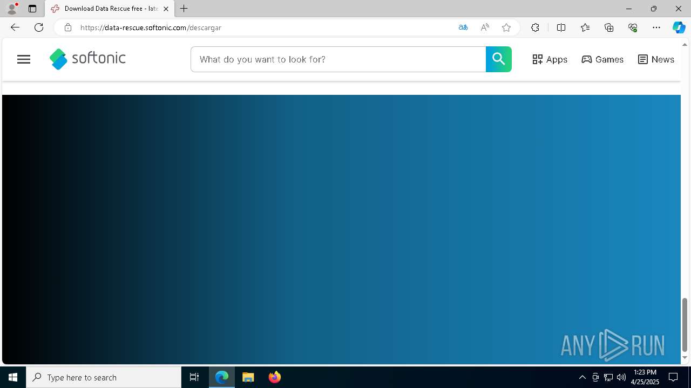
Task: Launch Firefox from the taskbar
Action: (275, 377)
